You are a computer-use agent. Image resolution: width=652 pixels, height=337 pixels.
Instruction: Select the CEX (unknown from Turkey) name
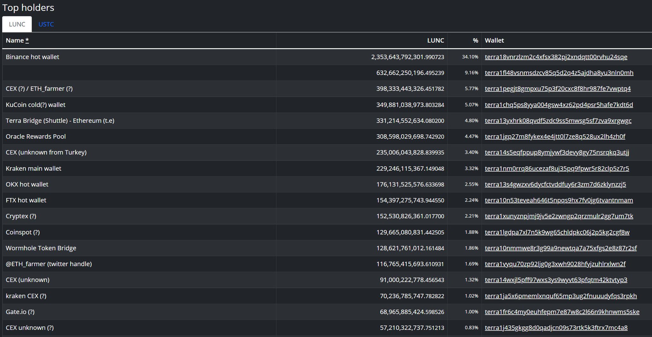pos(46,152)
